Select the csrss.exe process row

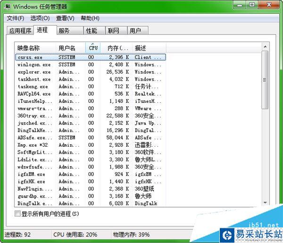(x=91, y=57)
